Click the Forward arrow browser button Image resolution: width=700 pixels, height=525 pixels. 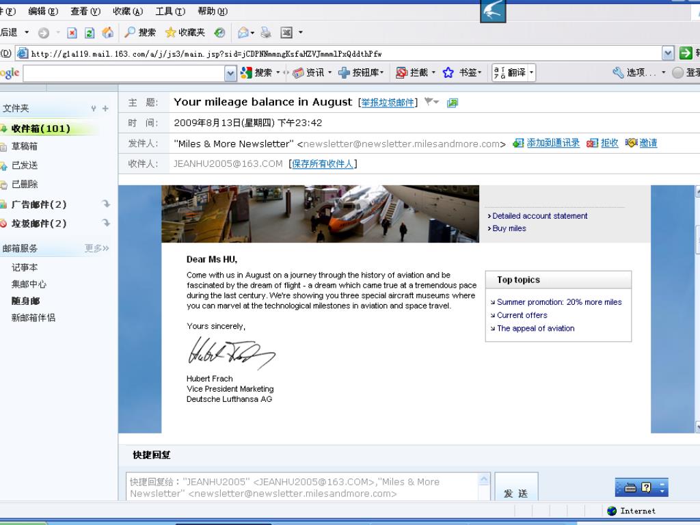click(x=43, y=33)
